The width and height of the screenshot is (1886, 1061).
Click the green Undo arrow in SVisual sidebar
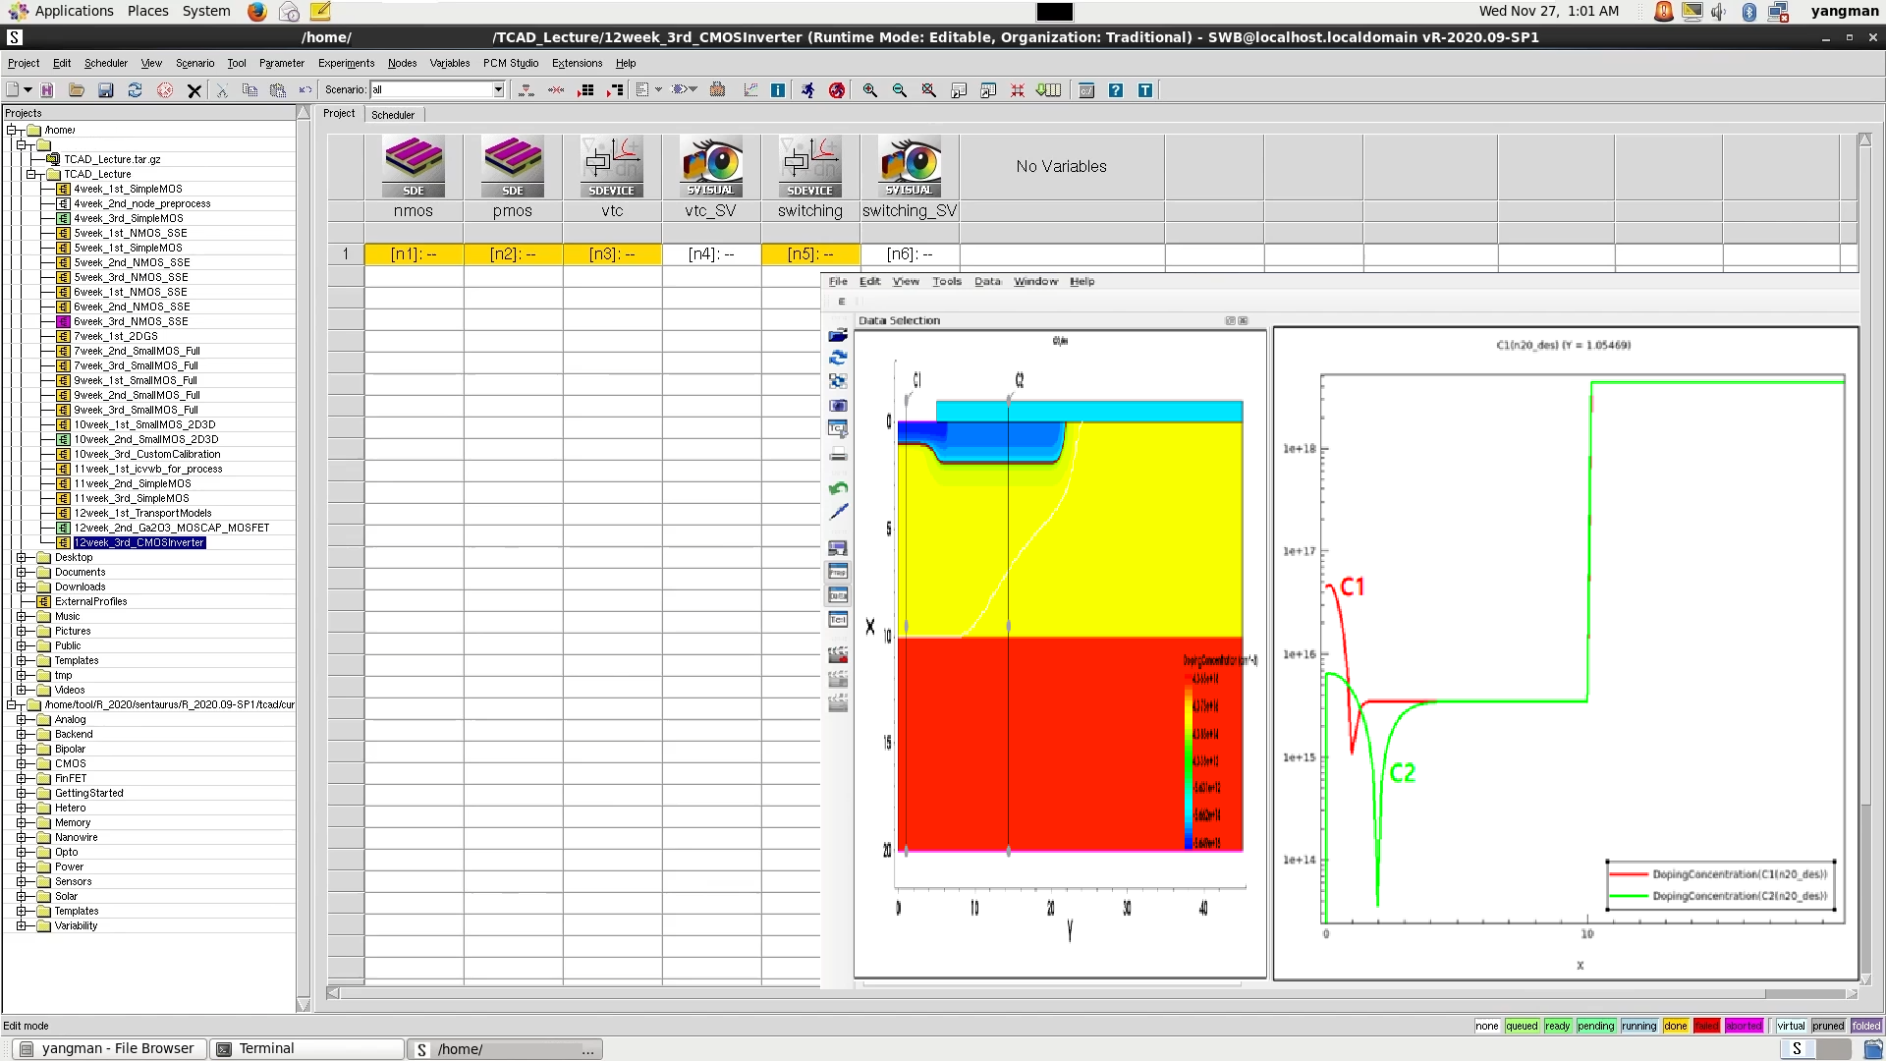click(x=838, y=488)
